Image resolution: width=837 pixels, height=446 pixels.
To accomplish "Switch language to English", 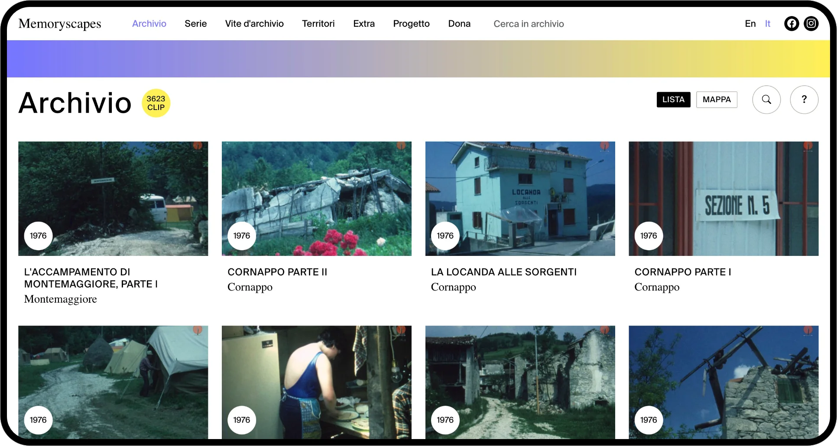I will [750, 24].
